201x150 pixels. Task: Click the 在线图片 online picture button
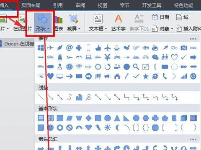[x=22, y=23]
